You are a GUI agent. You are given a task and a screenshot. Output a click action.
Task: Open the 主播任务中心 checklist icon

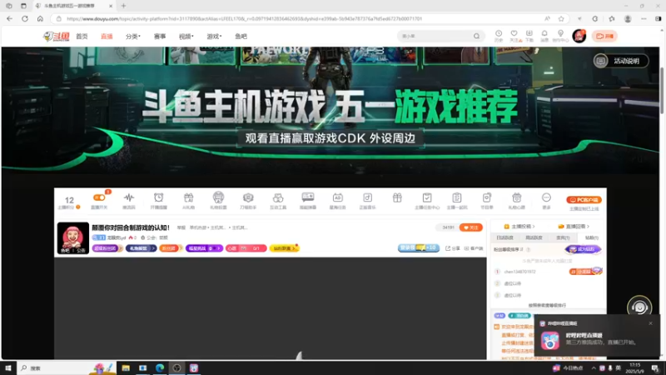click(427, 197)
